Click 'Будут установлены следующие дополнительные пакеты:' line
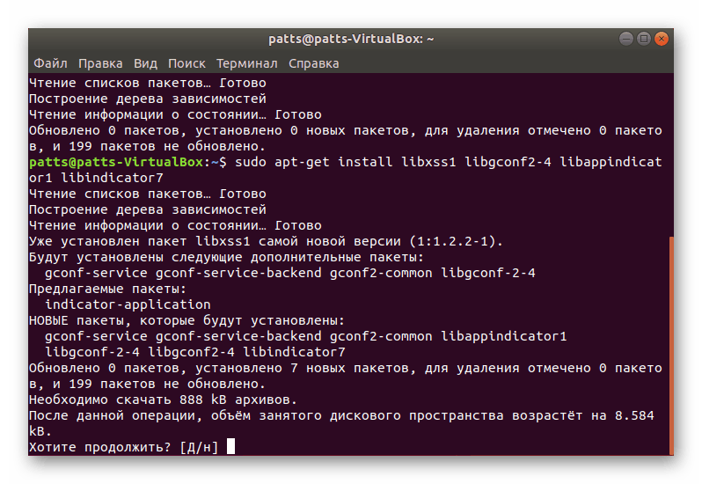 coord(226,257)
